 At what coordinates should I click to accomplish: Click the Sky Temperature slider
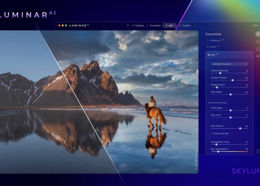(x=230, y=152)
